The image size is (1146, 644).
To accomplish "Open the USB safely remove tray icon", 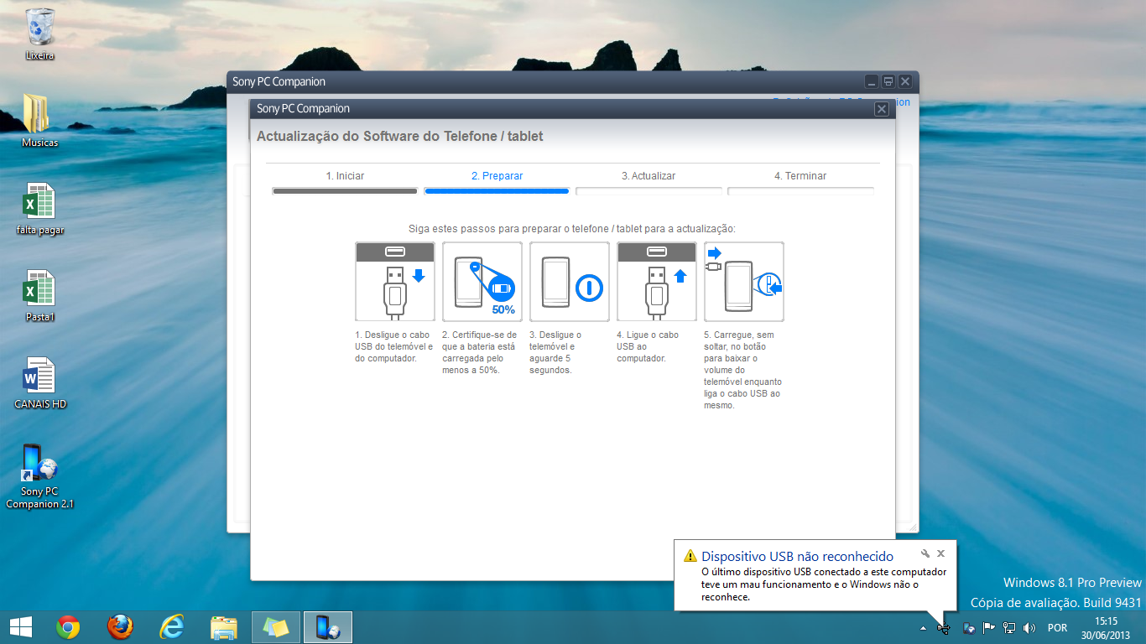I will point(945,627).
